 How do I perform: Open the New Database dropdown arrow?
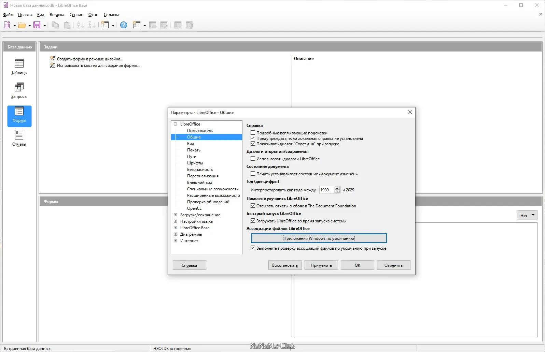coord(14,26)
